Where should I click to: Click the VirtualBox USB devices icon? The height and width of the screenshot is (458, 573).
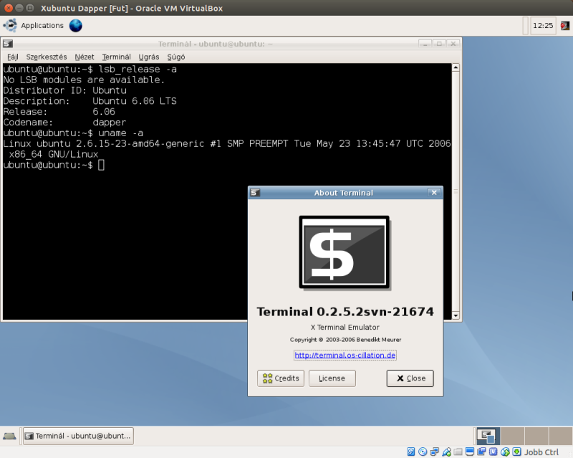pos(446,452)
